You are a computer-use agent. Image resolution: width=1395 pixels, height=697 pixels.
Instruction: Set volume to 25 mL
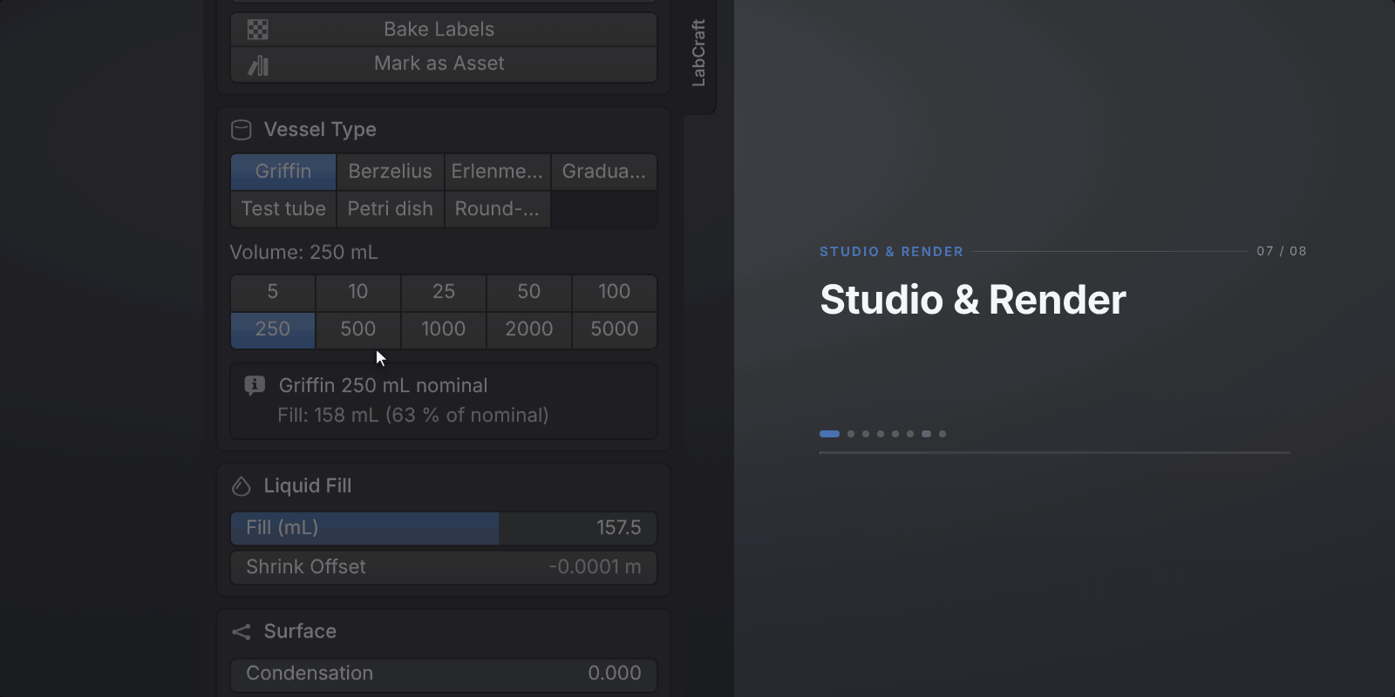click(444, 292)
